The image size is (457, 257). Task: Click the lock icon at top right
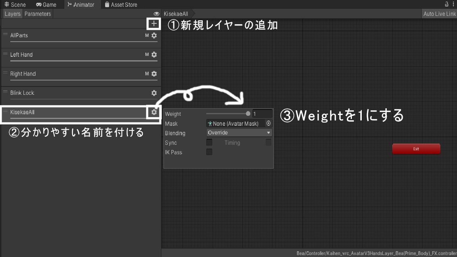(447, 4)
